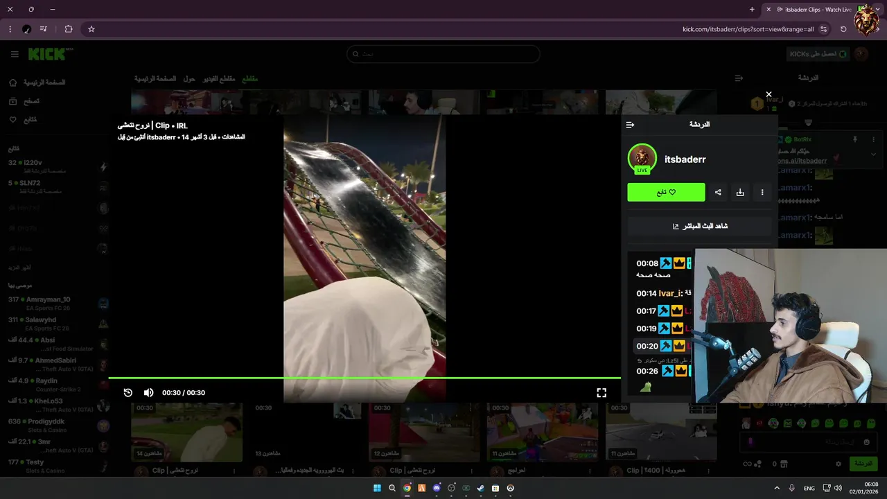Open the browser extensions puzzle icon

(68, 29)
